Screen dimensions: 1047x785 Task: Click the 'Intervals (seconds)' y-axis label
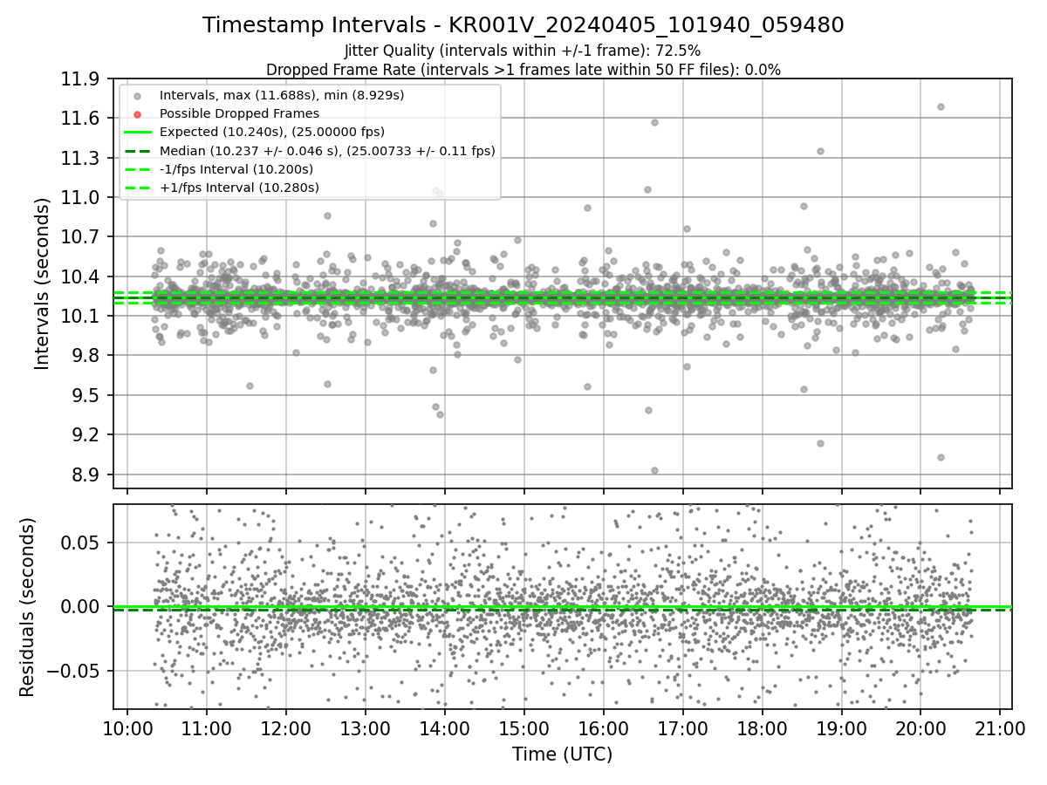tap(43, 283)
